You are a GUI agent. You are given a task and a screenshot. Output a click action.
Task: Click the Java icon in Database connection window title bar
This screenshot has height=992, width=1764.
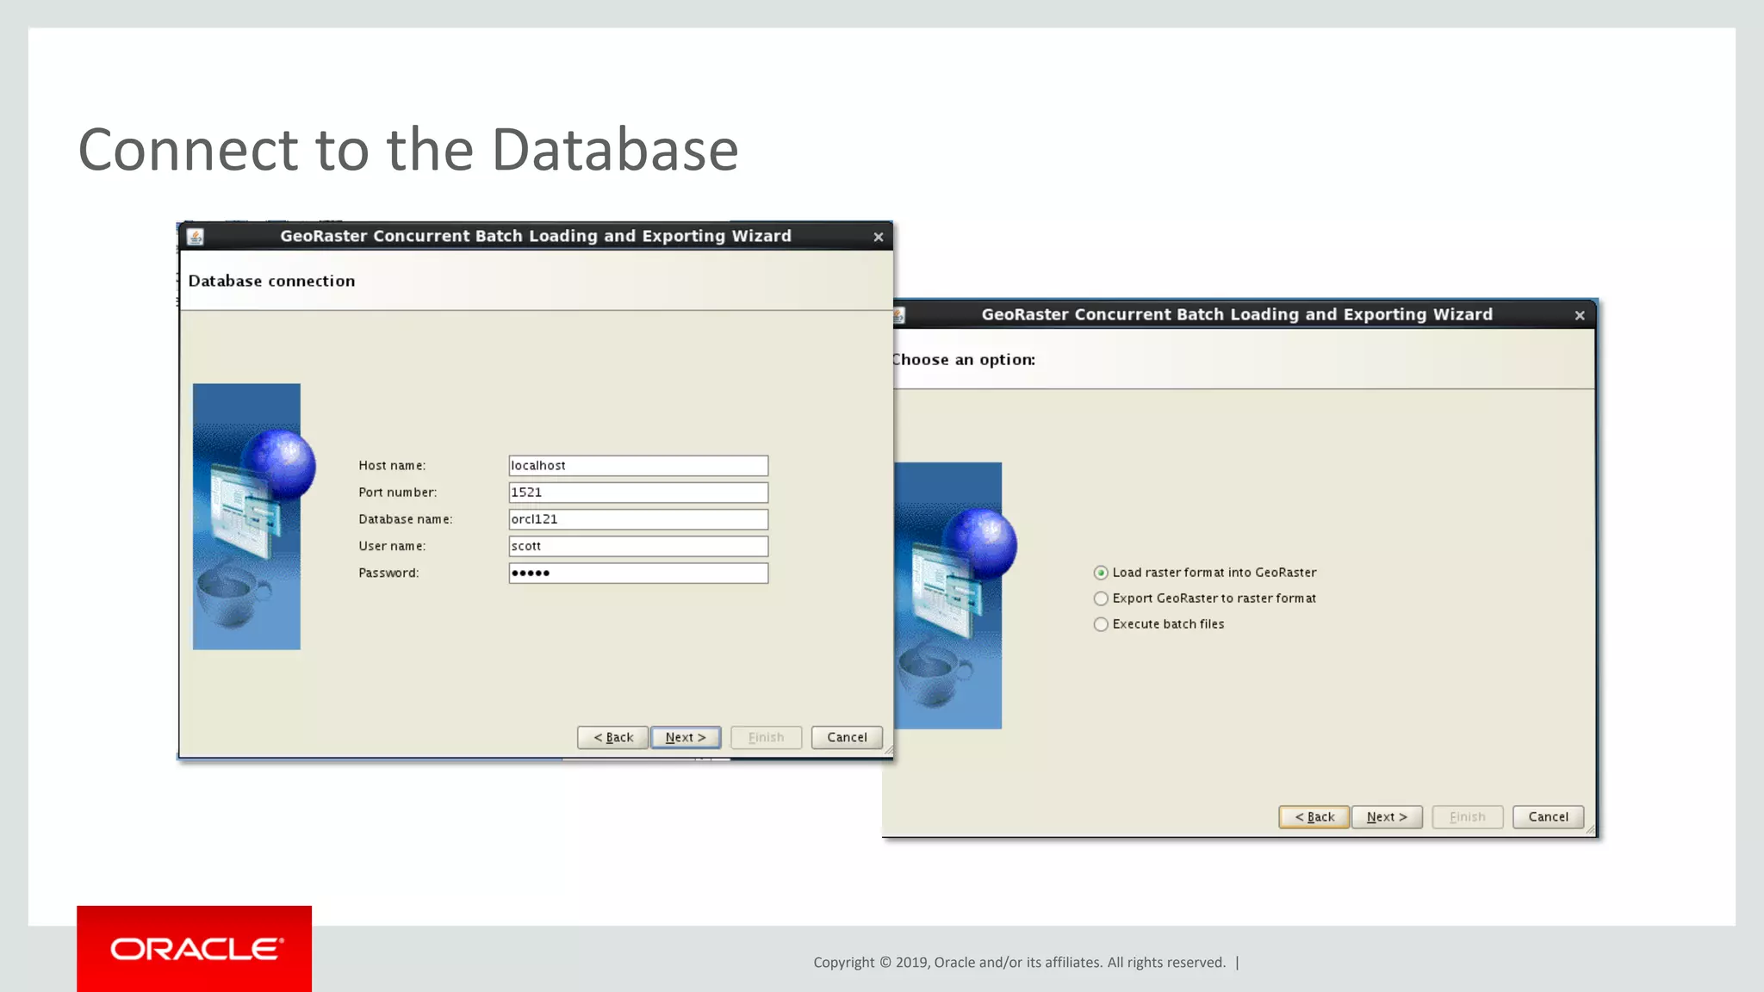pyautogui.click(x=196, y=237)
